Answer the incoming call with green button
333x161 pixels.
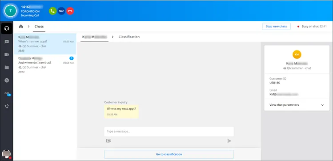(52, 11)
